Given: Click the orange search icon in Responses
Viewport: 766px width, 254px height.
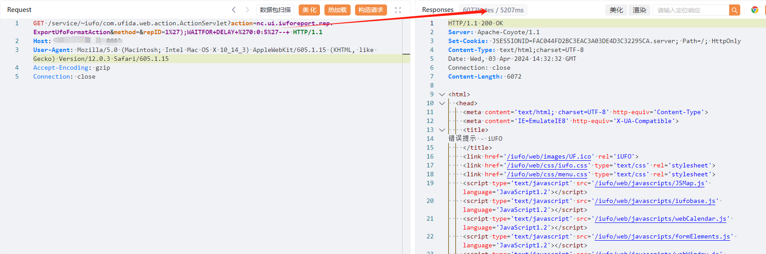Looking at the screenshot, I should (x=734, y=10).
